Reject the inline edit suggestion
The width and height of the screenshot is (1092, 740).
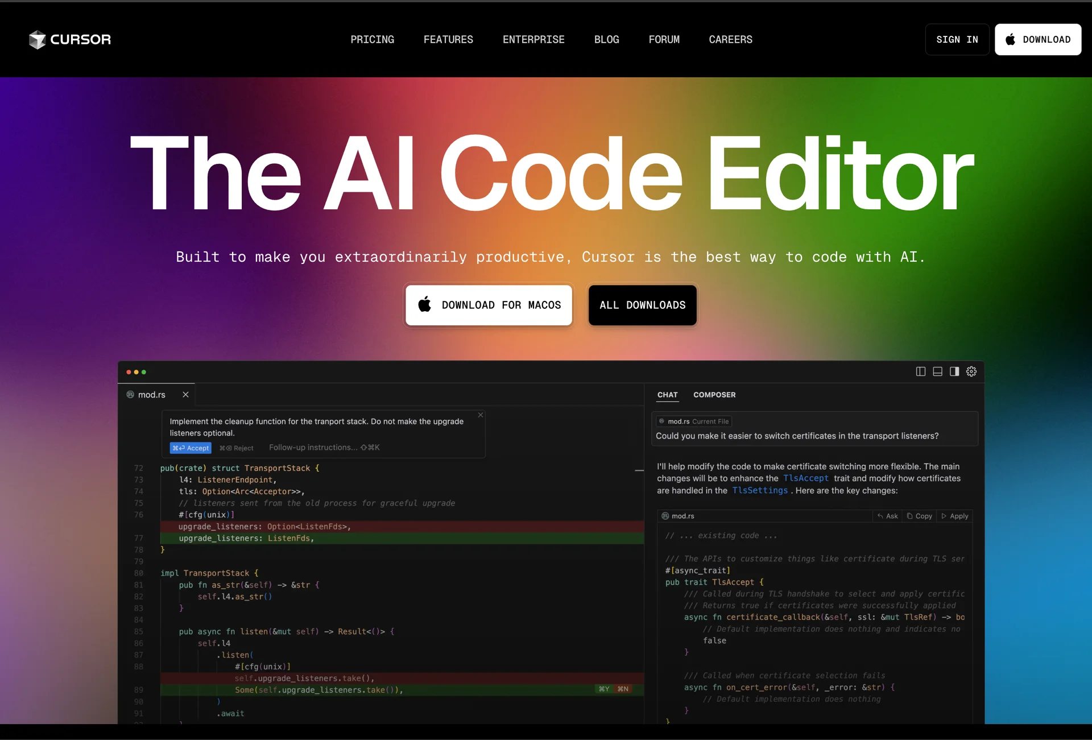click(x=237, y=448)
